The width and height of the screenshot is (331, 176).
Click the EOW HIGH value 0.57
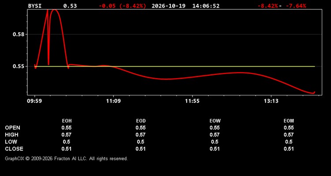coord(214,135)
